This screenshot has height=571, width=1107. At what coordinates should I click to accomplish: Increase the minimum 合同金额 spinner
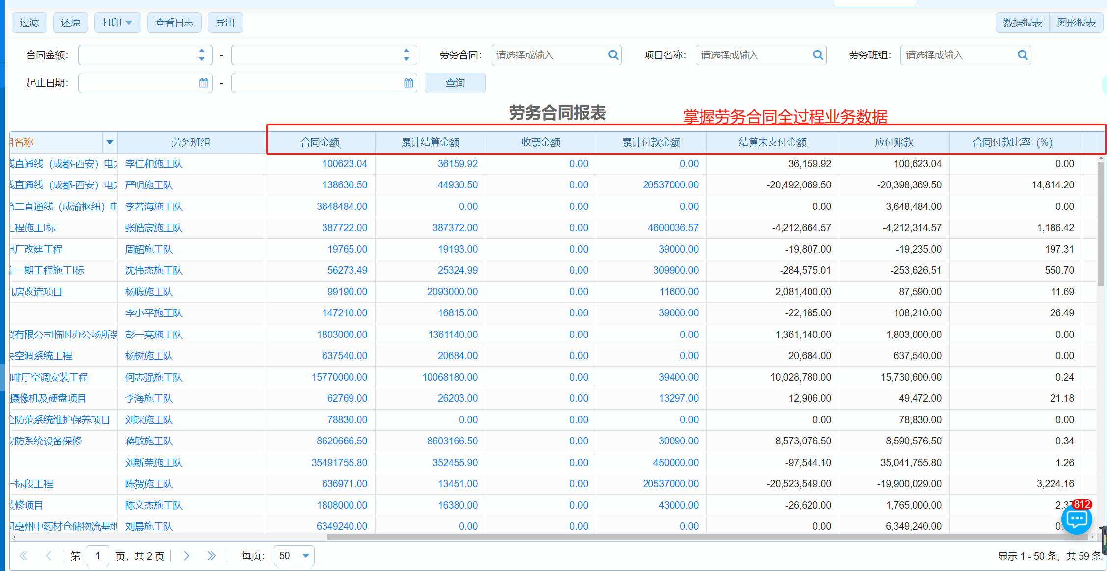tap(202, 51)
